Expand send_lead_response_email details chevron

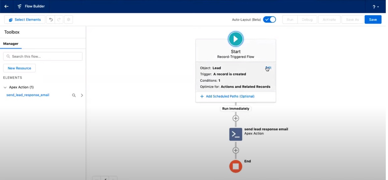click(82, 95)
